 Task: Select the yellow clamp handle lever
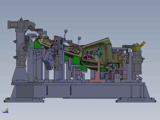point(139,47)
